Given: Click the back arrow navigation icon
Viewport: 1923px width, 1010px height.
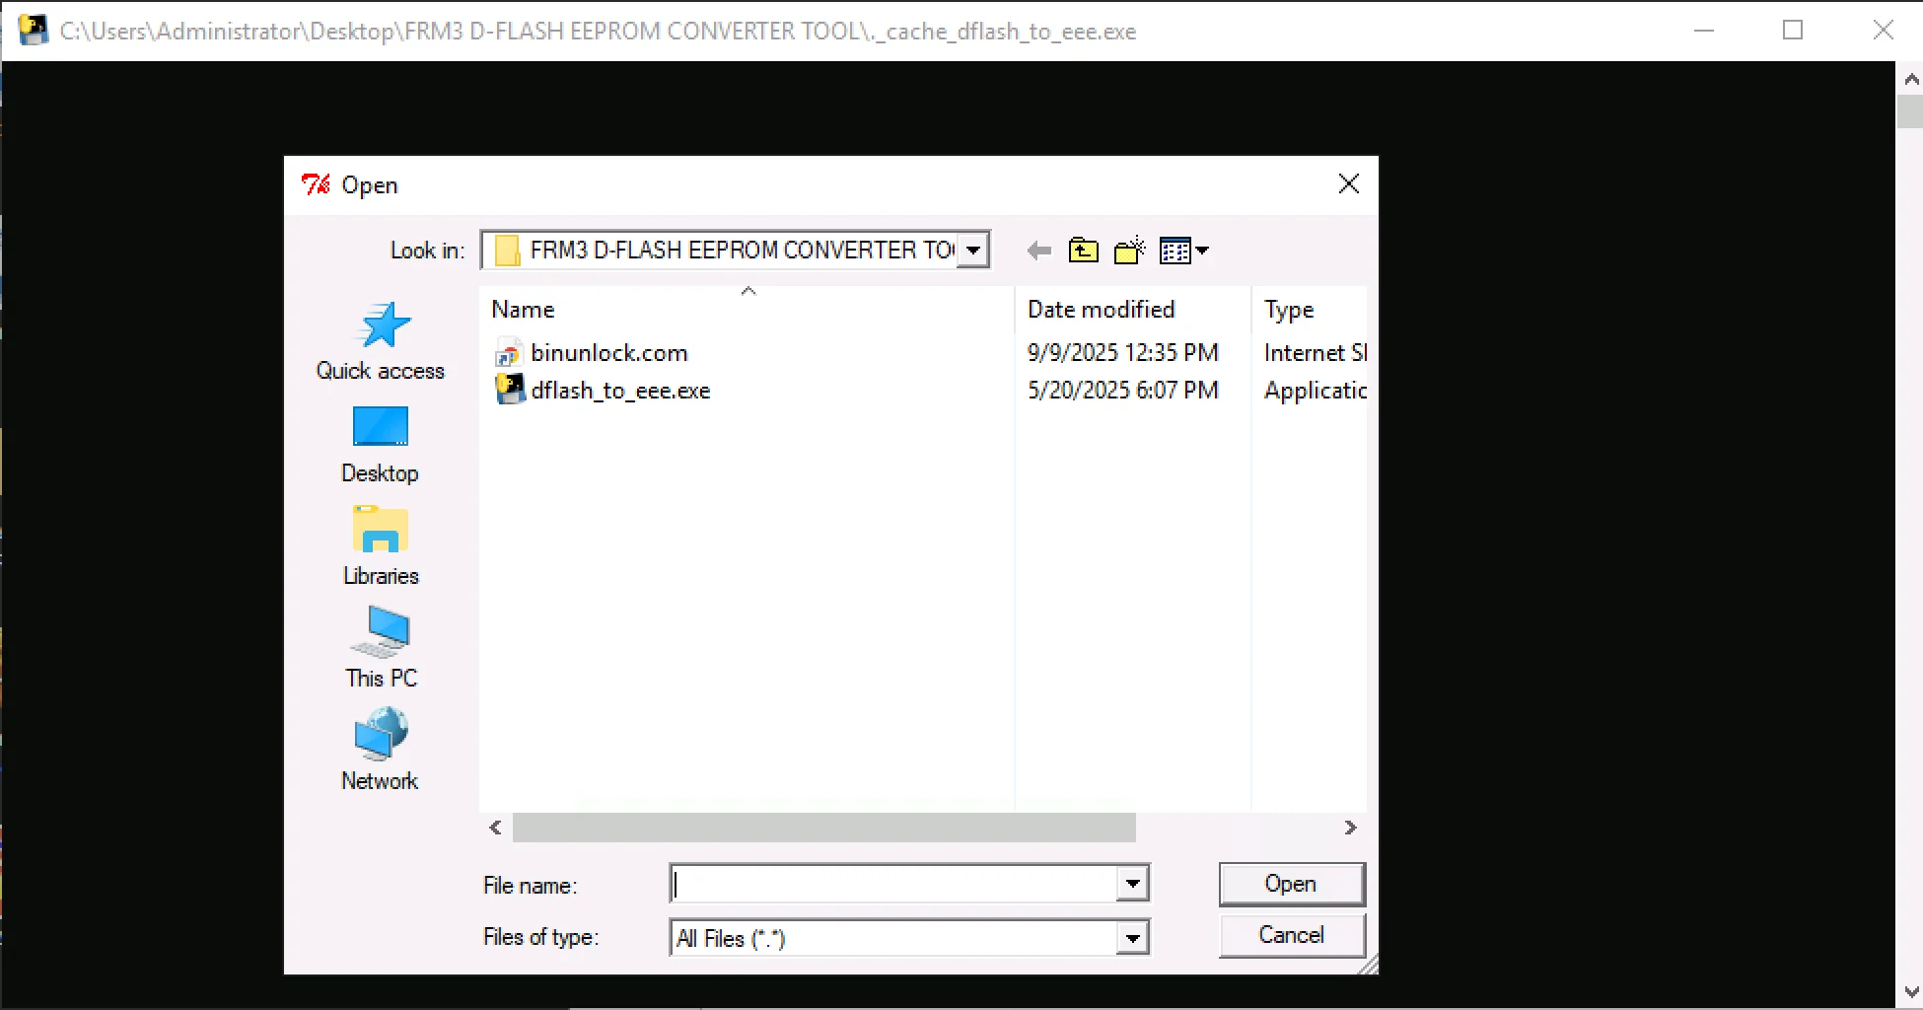Looking at the screenshot, I should tap(1038, 251).
